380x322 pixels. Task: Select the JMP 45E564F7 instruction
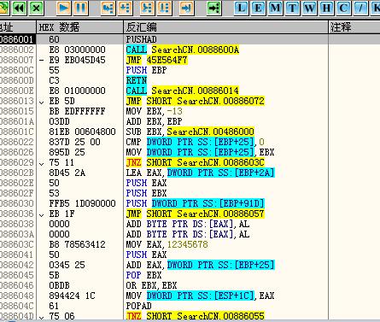coord(157,60)
